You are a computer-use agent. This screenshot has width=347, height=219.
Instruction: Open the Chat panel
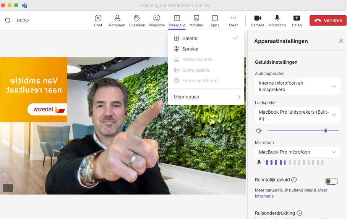tap(98, 20)
